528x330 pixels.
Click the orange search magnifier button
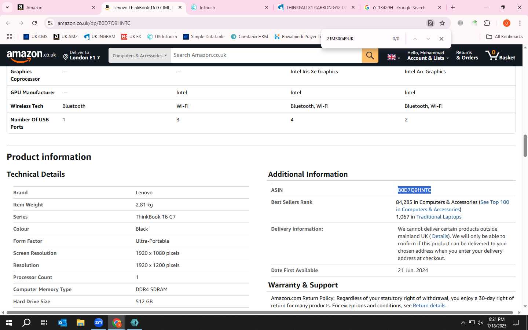pos(370,55)
